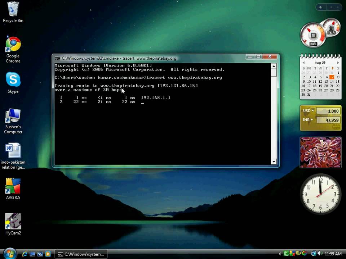The image size is (346, 259).
Task: Click the large CPU meter gauge showing 34%
Action: point(313,35)
